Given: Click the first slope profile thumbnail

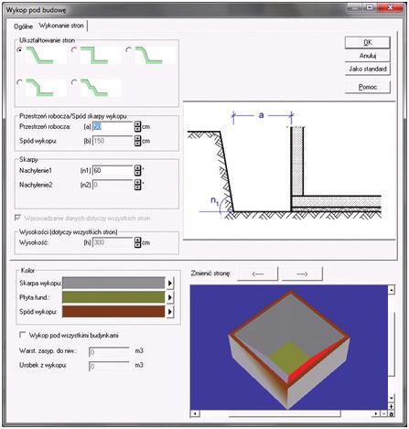Looking at the screenshot, I should tap(45, 55).
